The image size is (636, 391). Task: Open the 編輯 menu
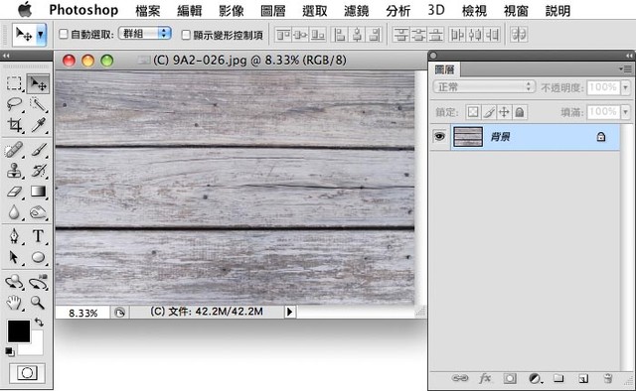pos(190,10)
